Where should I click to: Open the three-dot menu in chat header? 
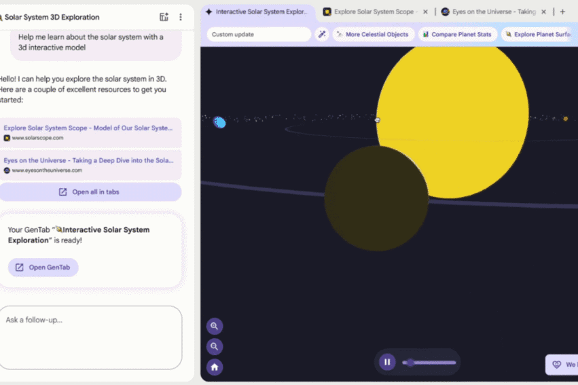181,17
